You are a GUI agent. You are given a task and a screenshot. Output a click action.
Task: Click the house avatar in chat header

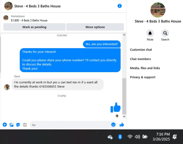tap(8, 6)
